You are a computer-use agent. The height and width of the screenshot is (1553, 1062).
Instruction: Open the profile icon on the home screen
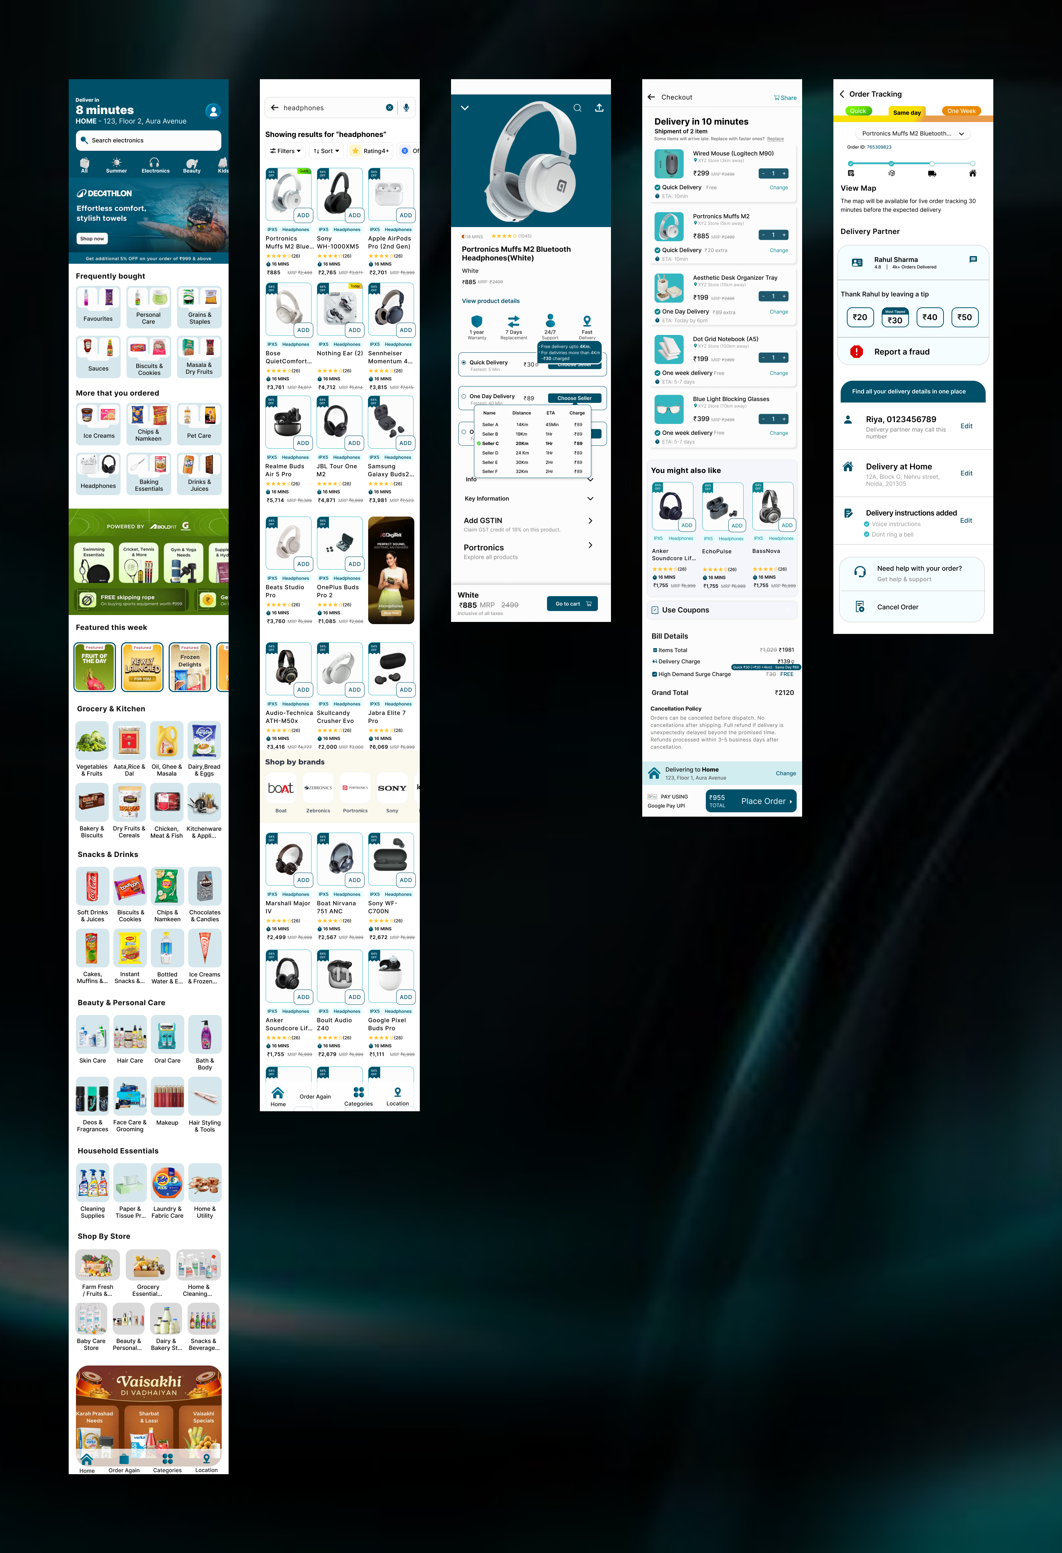(x=213, y=111)
